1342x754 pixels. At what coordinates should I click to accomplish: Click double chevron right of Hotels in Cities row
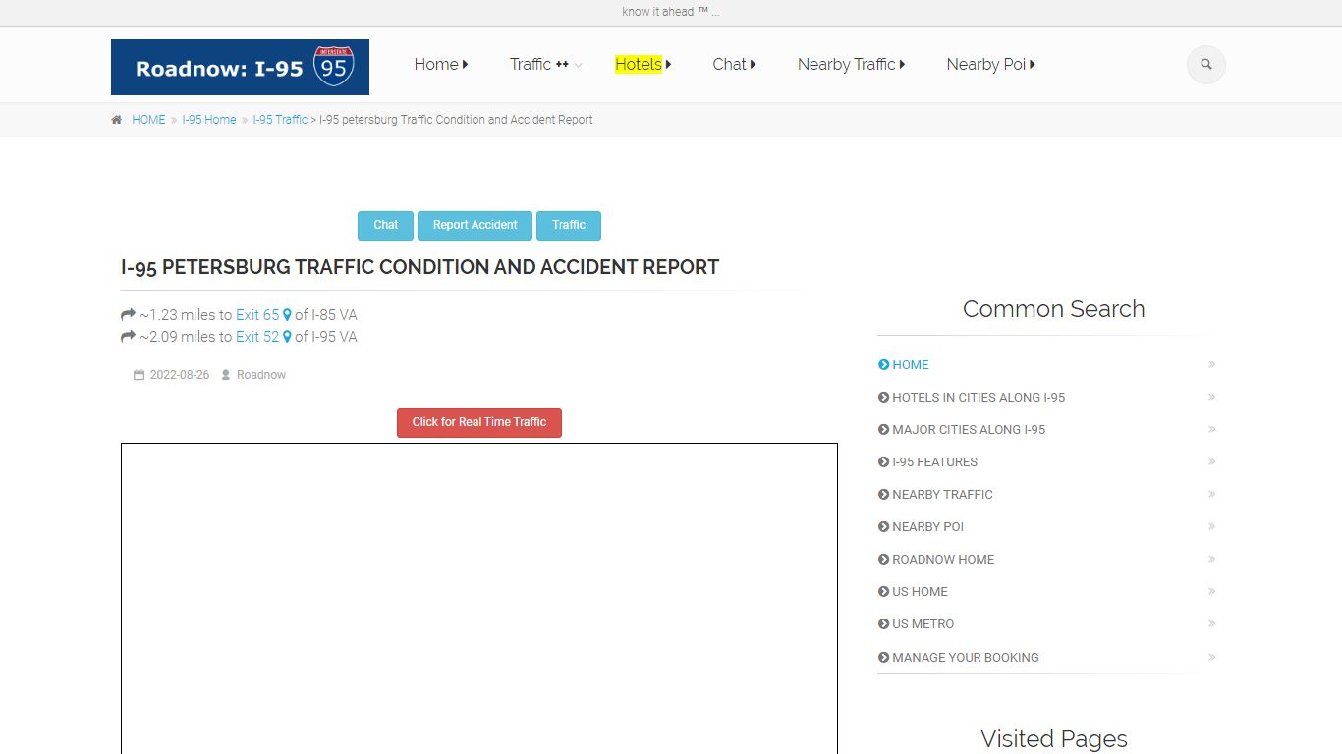tap(1212, 398)
